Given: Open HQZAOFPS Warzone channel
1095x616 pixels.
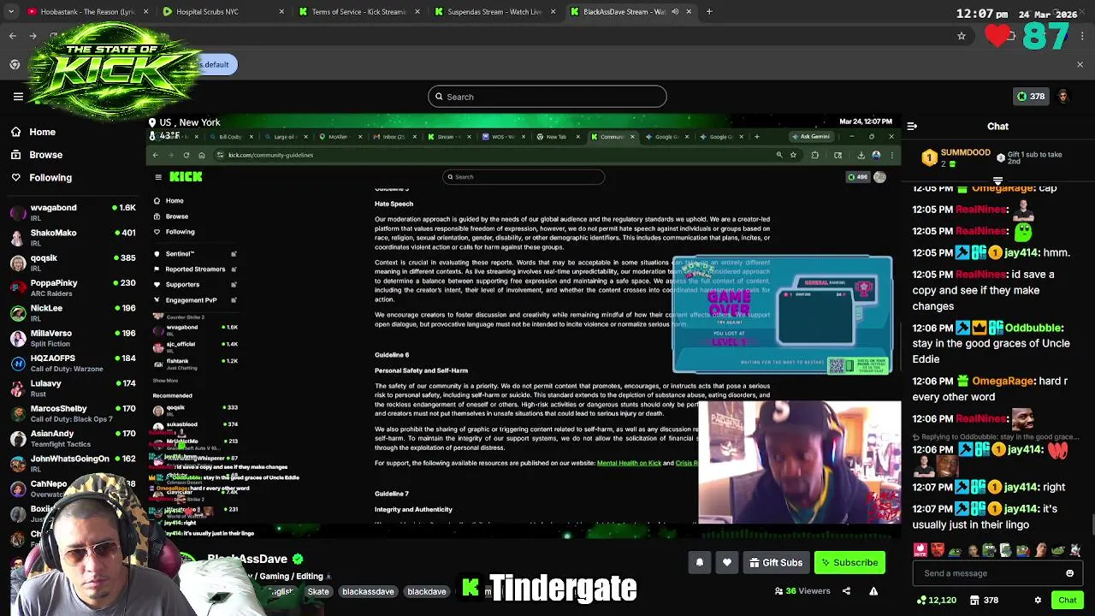Looking at the screenshot, I should click(x=73, y=363).
